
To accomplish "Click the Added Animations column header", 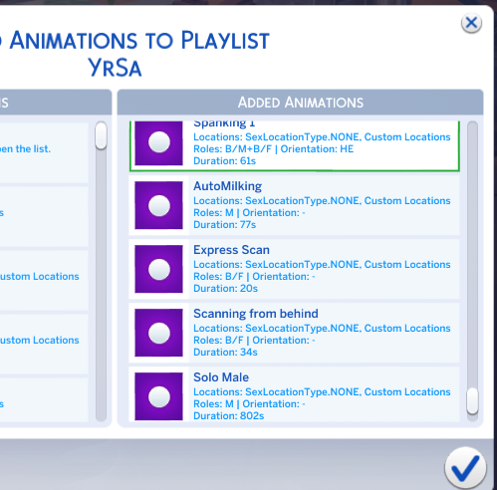I will (x=300, y=103).
